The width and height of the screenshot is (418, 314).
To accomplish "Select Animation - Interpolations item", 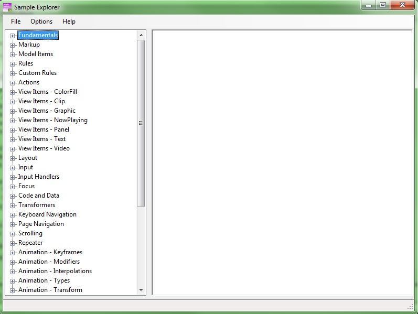I will [x=55, y=271].
